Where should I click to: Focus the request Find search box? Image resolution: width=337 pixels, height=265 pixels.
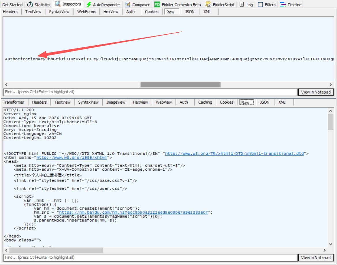(150, 92)
